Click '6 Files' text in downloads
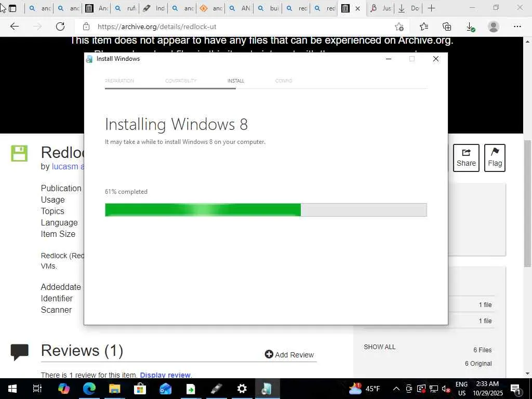The image size is (532, 399). click(483, 350)
